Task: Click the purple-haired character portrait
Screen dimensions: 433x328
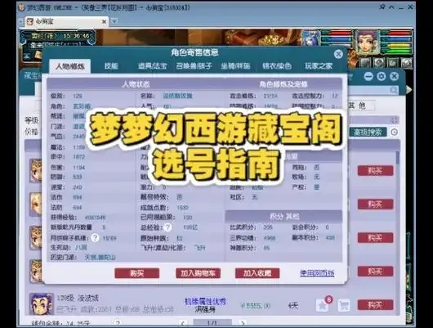Action: pos(367,42)
